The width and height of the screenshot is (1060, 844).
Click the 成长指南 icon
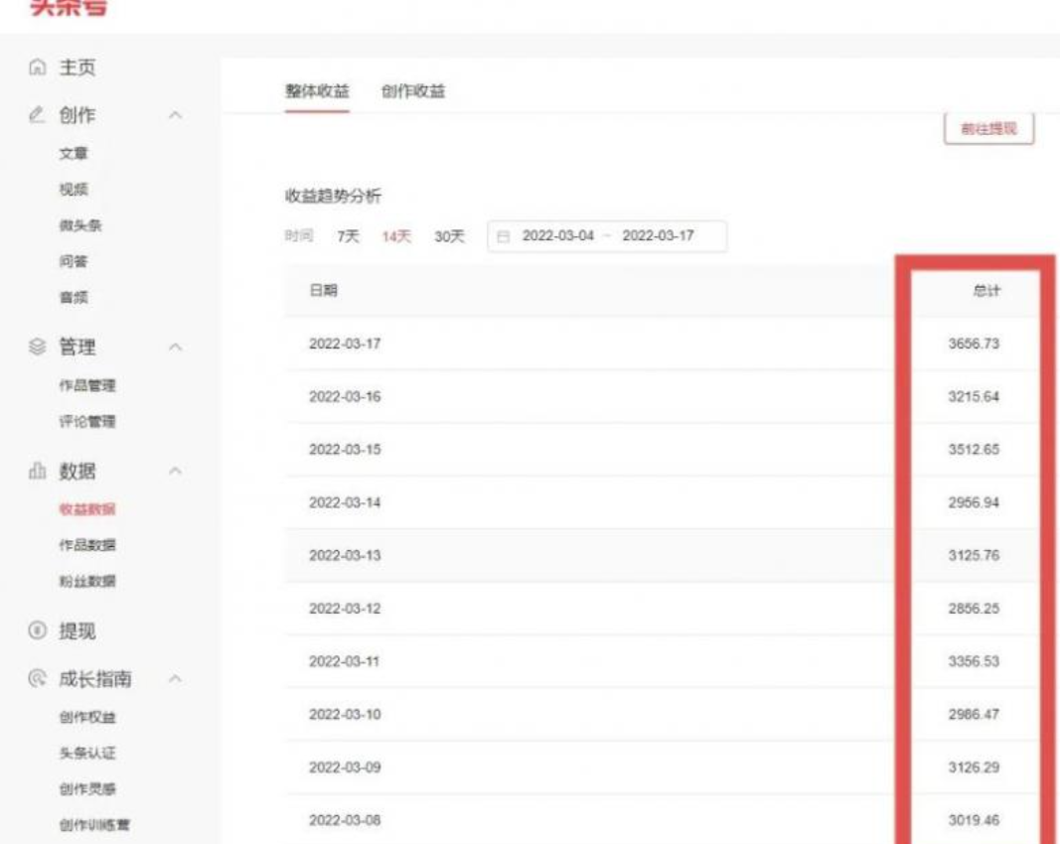(37, 678)
